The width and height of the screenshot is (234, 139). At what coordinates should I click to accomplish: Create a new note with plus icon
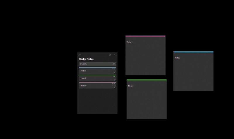(80, 55)
